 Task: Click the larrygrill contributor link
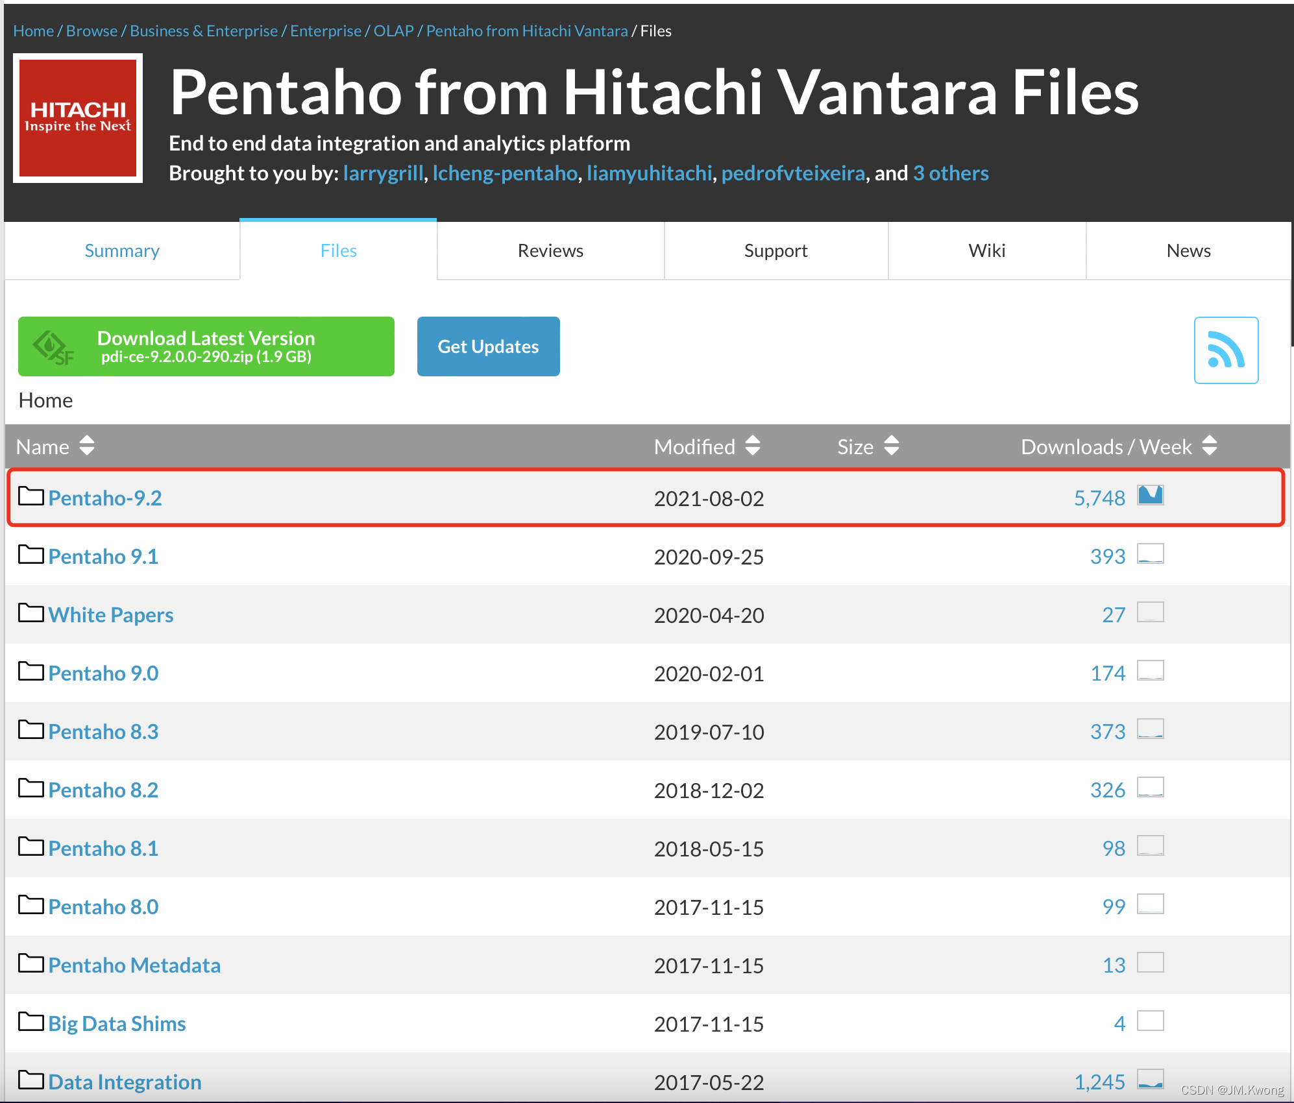(x=383, y=173)
